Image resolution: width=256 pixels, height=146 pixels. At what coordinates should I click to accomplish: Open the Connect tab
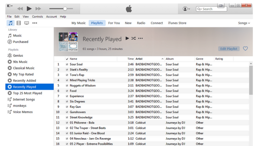coord(157,23)
